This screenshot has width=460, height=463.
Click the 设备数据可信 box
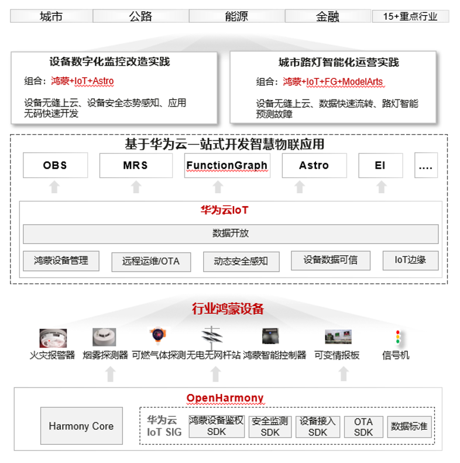point(331,260)
